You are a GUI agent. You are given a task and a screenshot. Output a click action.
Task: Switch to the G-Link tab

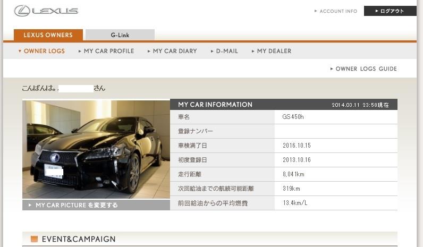[x=120, y=35]
